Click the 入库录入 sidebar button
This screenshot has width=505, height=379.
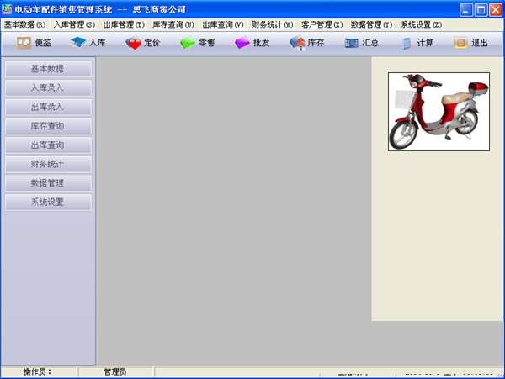tap(48, 87)
